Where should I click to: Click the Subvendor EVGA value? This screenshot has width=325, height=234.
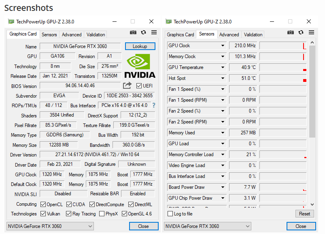click(59, 96)
